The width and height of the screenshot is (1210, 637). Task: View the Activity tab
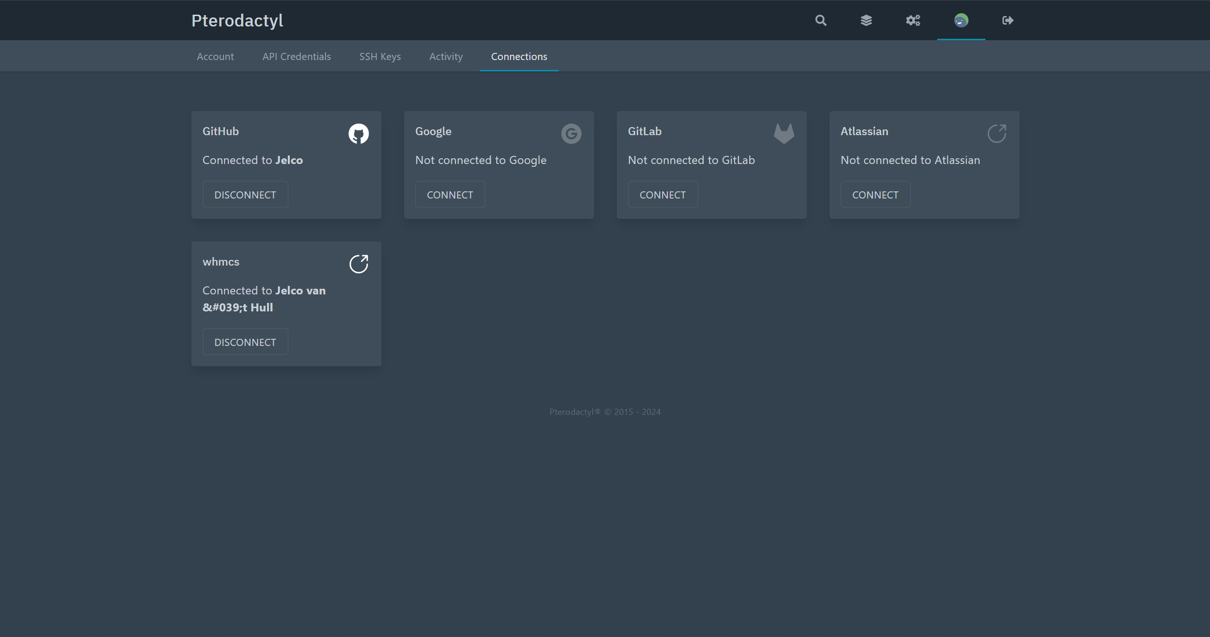[x=446, y=57]
